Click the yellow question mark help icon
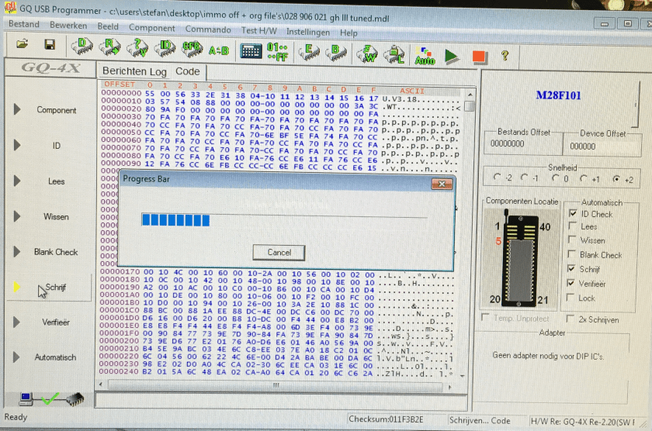The height and width of the screenshot is (431, 652). pyautogui.click(x=505, y=55)
